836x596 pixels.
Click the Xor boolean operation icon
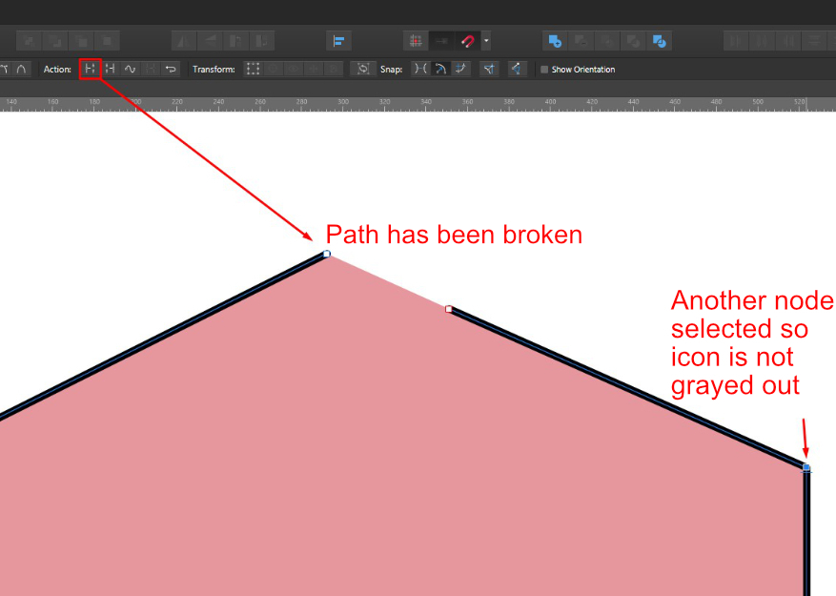(633, 41)
